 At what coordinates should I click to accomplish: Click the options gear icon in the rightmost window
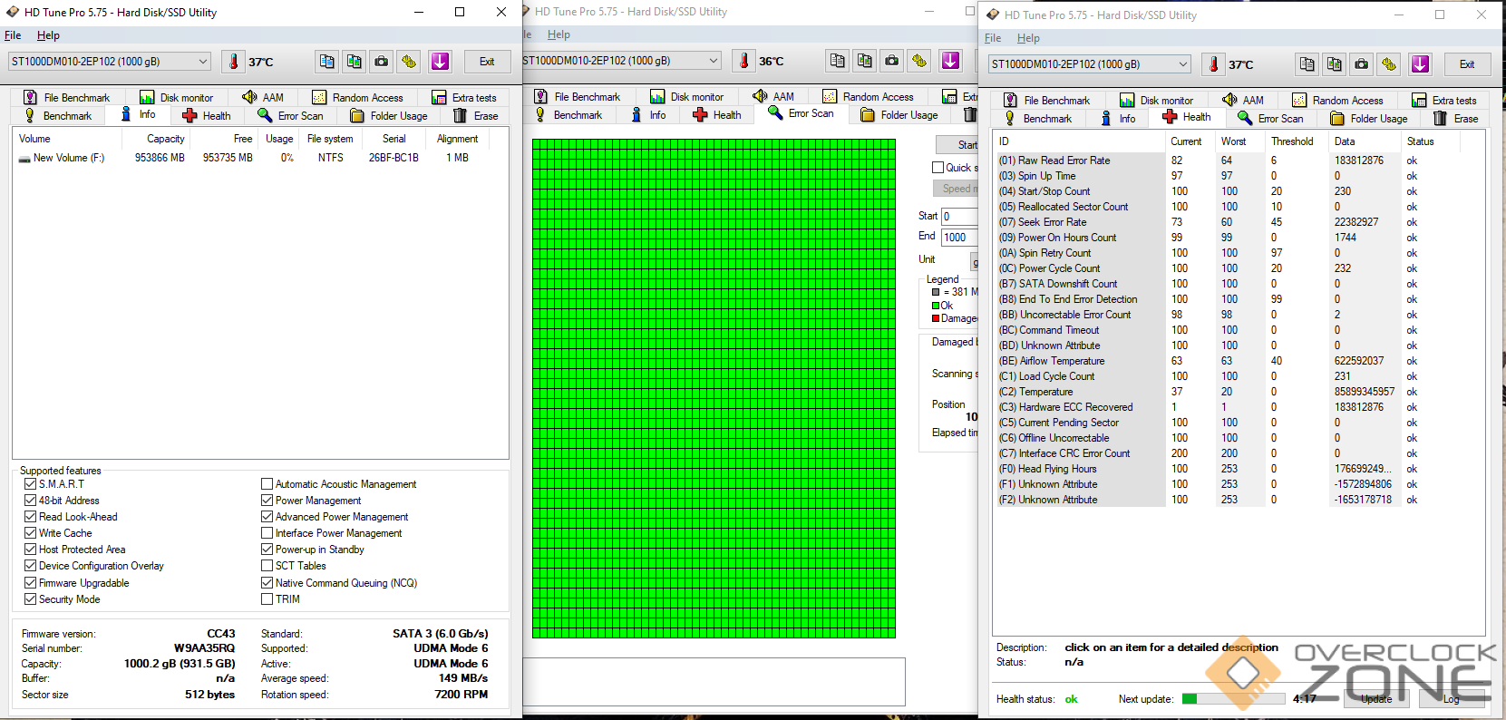[x=1389, y=64]
